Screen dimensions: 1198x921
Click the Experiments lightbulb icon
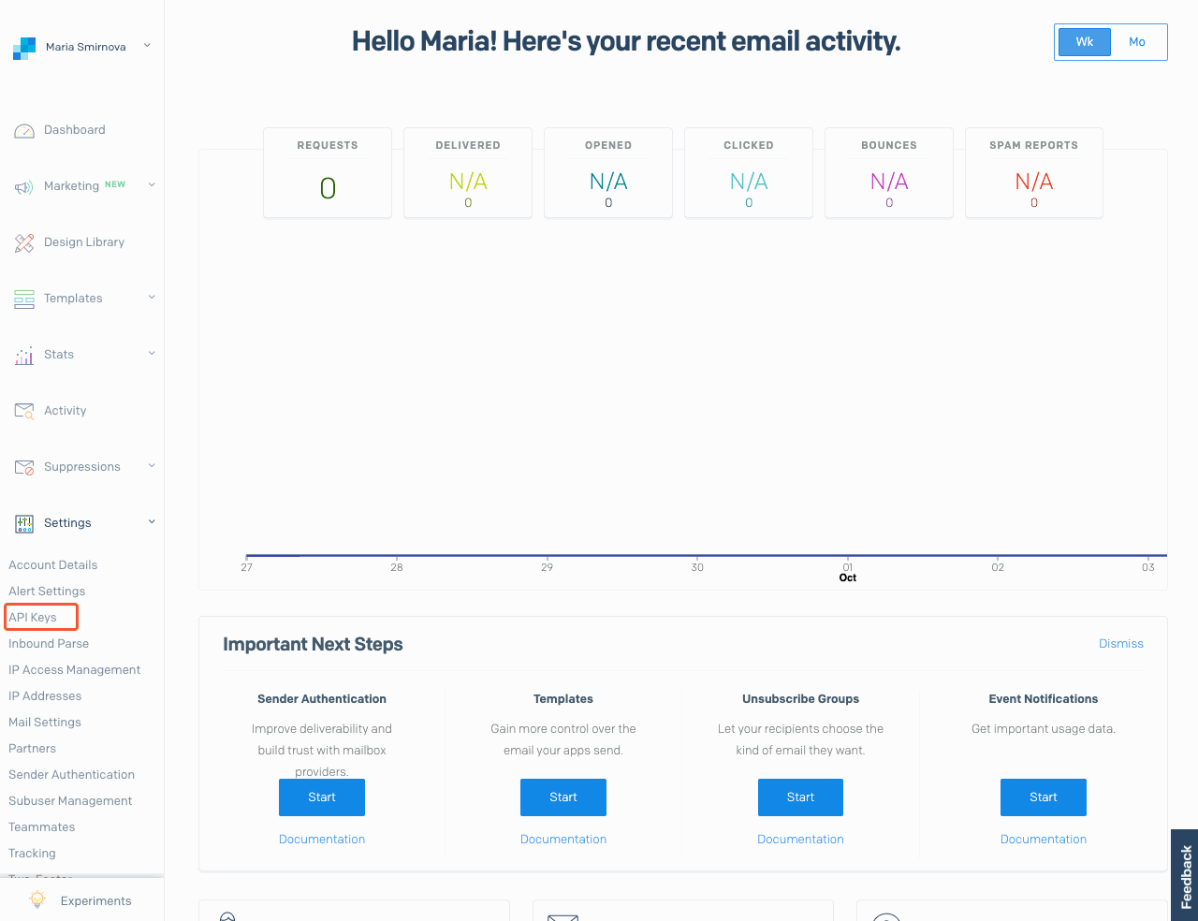pyautogui.click(x=37, y=899)
